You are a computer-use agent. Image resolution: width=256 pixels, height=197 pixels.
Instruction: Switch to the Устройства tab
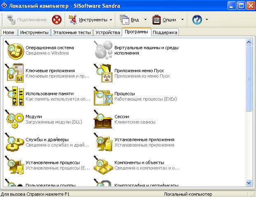108,32
